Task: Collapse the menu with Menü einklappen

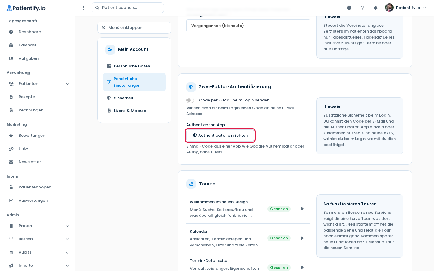Action: [x=134, y=28]
